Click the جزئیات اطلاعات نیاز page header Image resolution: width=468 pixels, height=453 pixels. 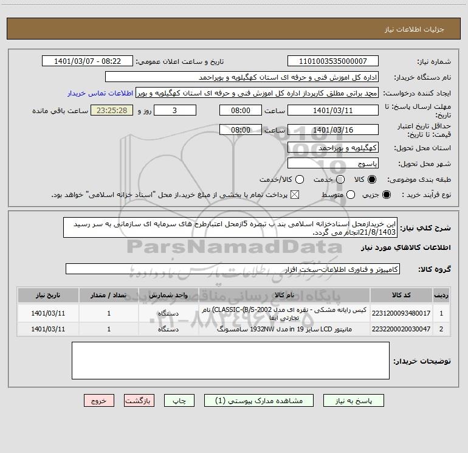414,29
